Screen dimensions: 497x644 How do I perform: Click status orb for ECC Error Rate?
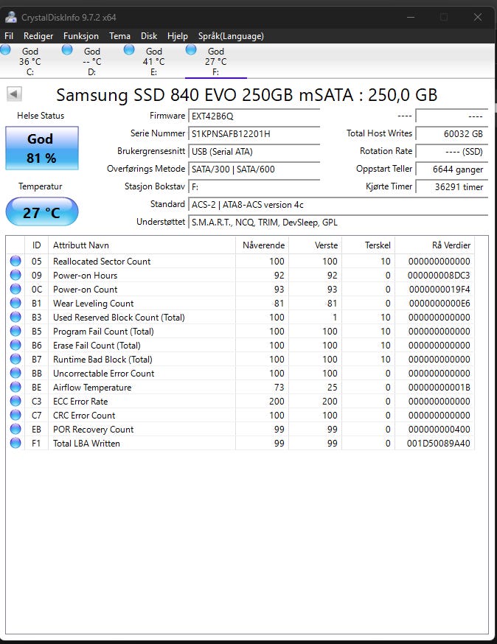[15, 401]
